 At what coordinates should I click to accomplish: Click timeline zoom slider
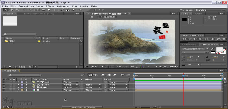(x=145, y=107)
